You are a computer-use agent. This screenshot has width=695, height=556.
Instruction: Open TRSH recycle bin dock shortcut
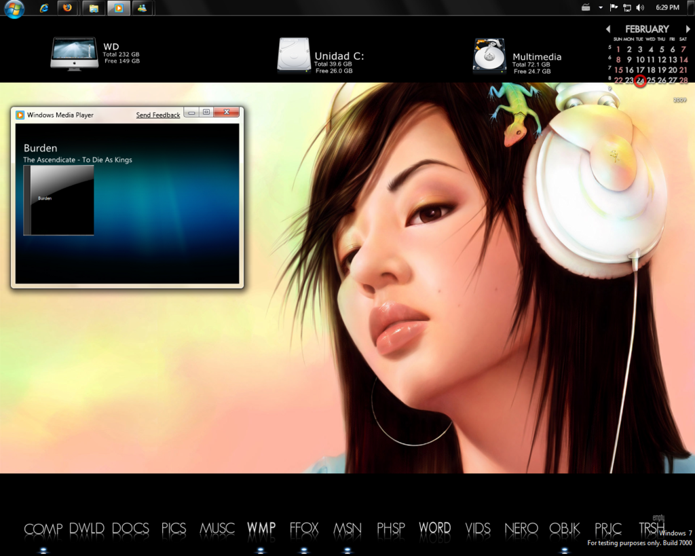coord(652,527)
